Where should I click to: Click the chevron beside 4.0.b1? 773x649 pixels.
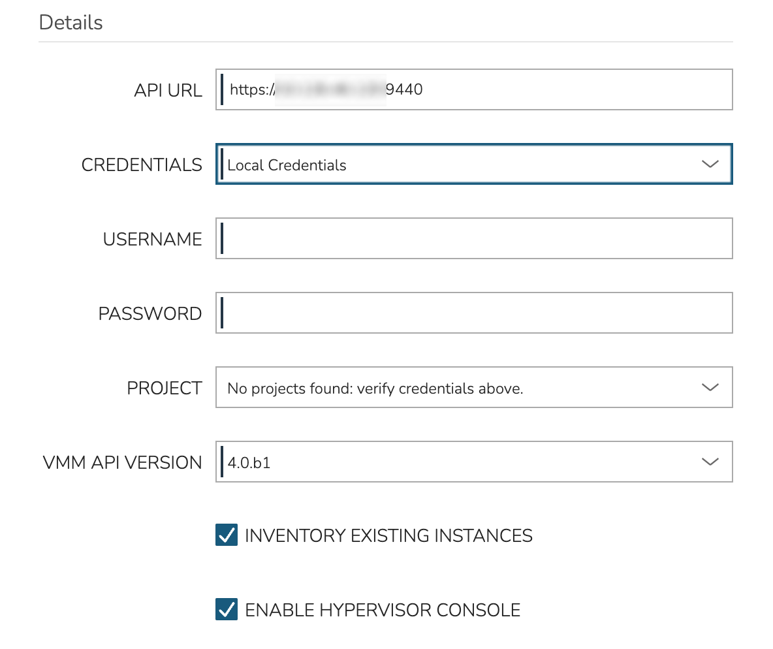point(710,462)
